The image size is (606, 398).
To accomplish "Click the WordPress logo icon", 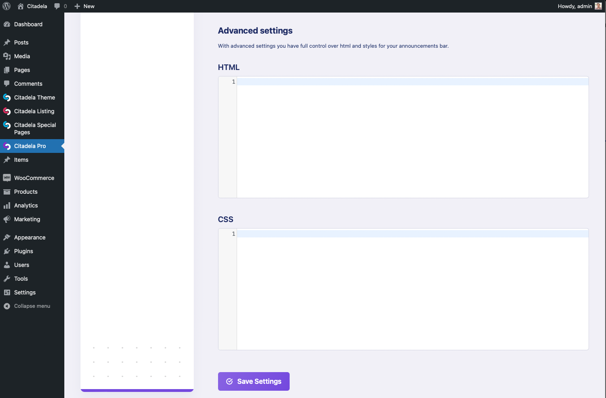I will 6,6.
